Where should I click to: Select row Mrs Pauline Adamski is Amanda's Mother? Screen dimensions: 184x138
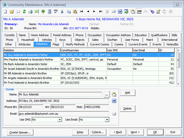(x=89, y=60)
